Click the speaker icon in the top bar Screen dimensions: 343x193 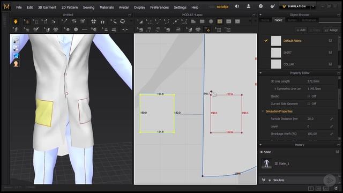[237, 6]
